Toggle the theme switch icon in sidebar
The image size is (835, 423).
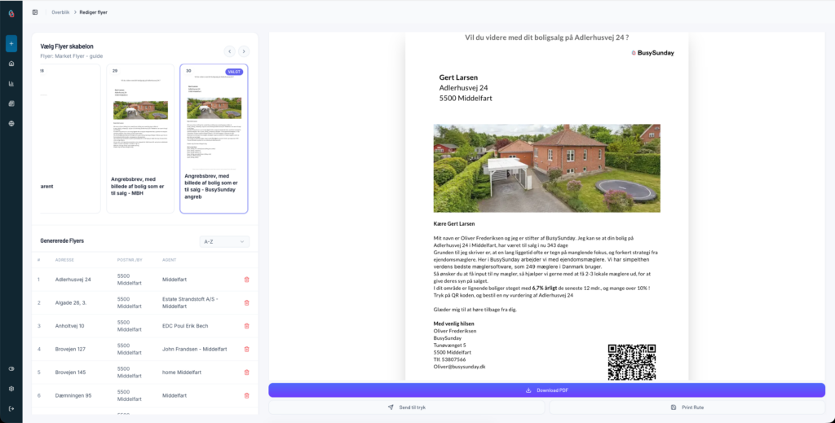pyautogui.click(x=11, y=368)
